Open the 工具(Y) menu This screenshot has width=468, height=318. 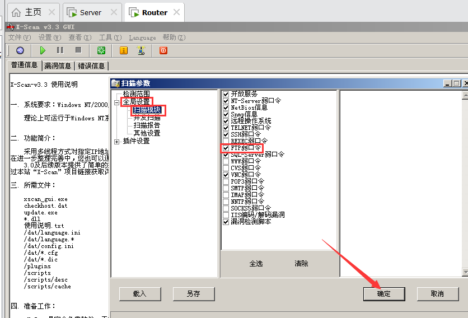pos(110,38)
